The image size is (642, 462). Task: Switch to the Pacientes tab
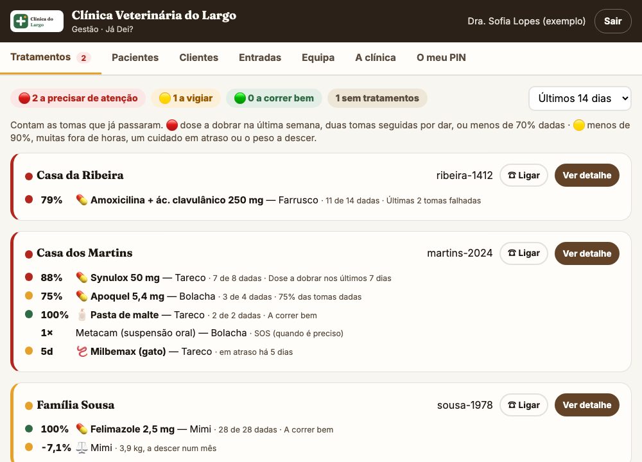pos(135,58)
